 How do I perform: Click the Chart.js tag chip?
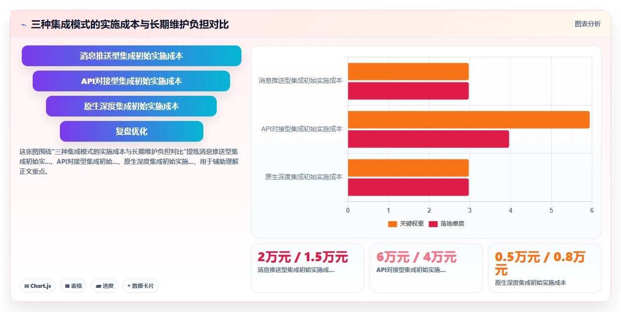[38, 286]
